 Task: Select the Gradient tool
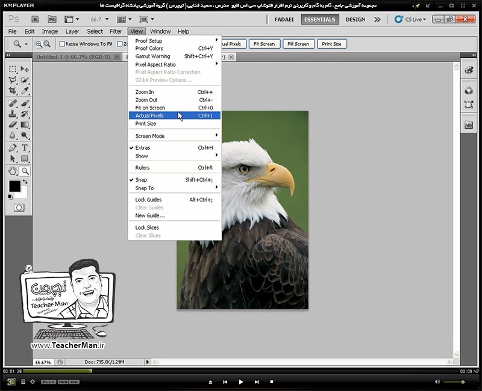25,125
